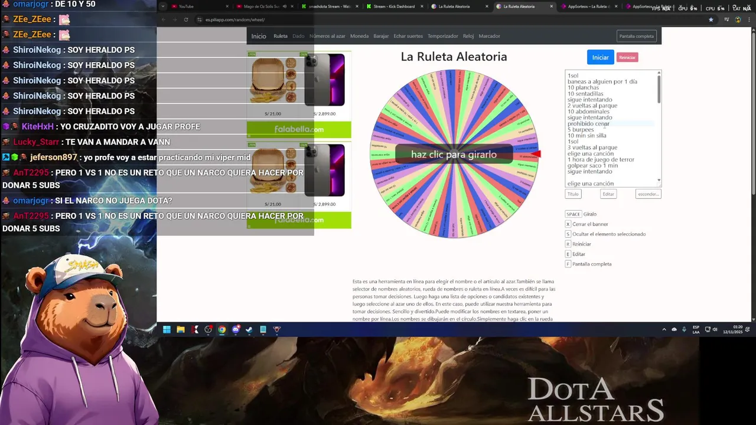Click the bookmark star icon

point(711,19)
